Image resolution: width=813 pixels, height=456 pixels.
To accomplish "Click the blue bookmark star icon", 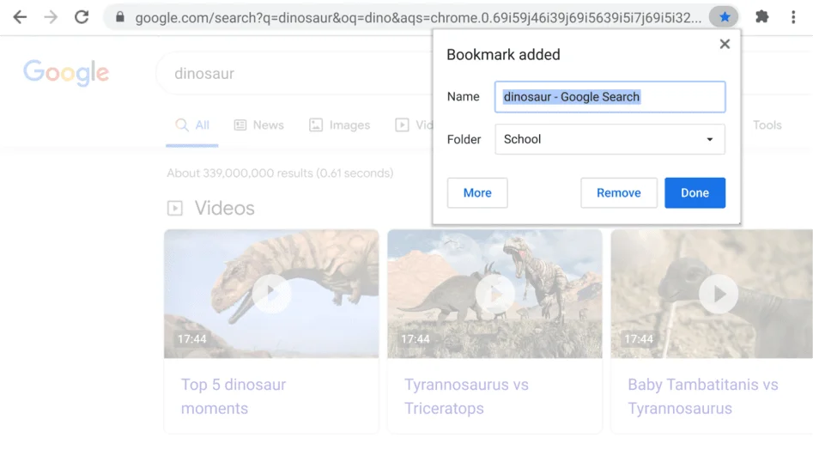I will (x=724, y=17).
